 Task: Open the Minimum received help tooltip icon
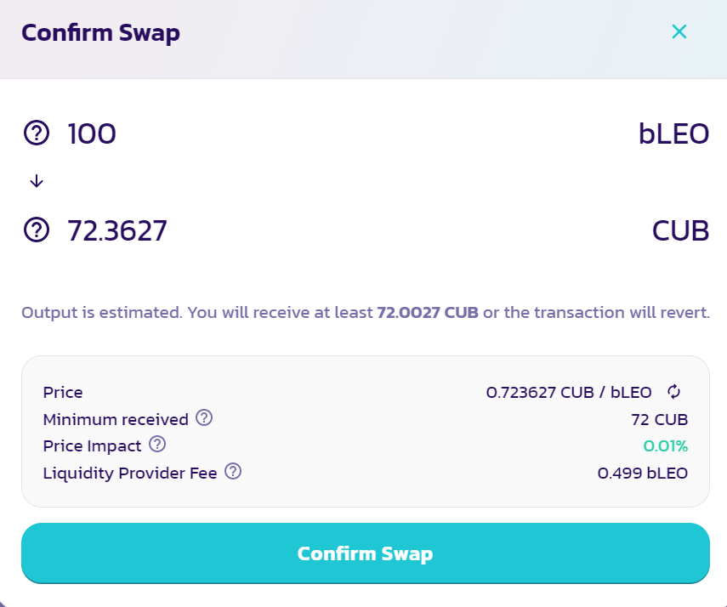204,418
